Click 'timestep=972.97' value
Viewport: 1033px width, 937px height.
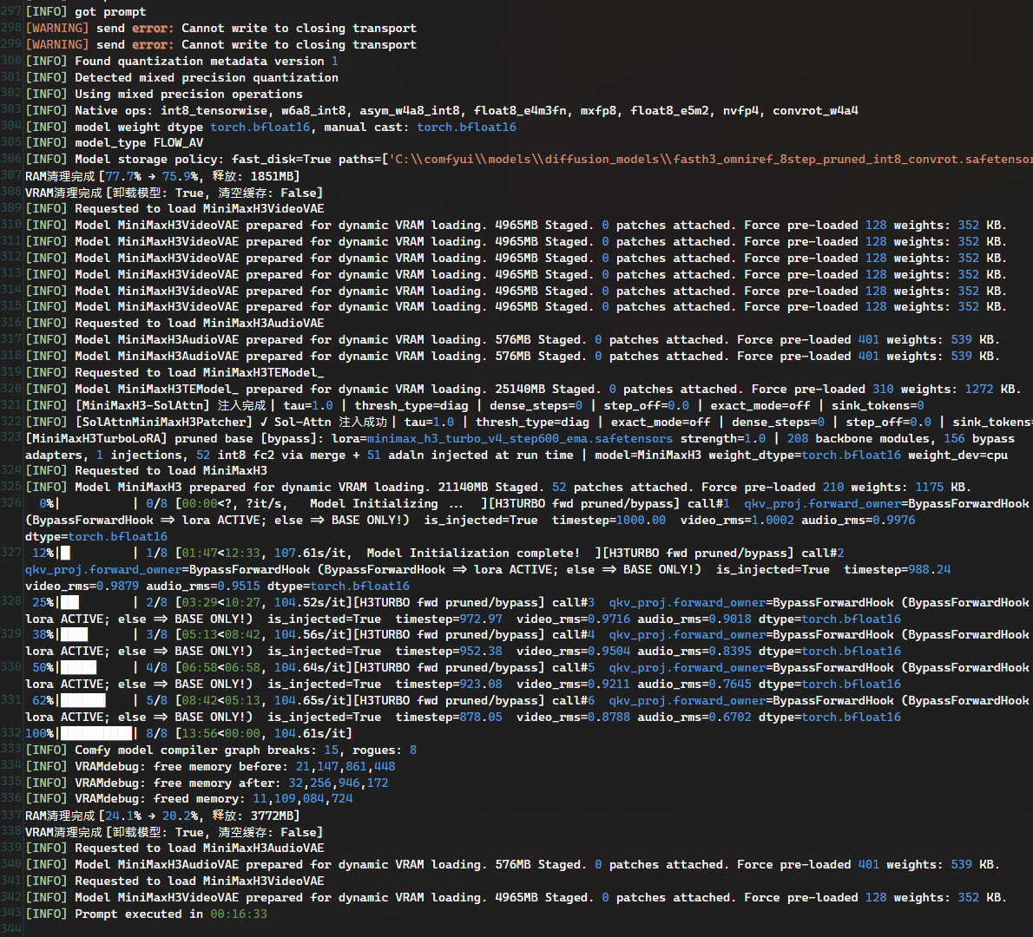(449, 619)
